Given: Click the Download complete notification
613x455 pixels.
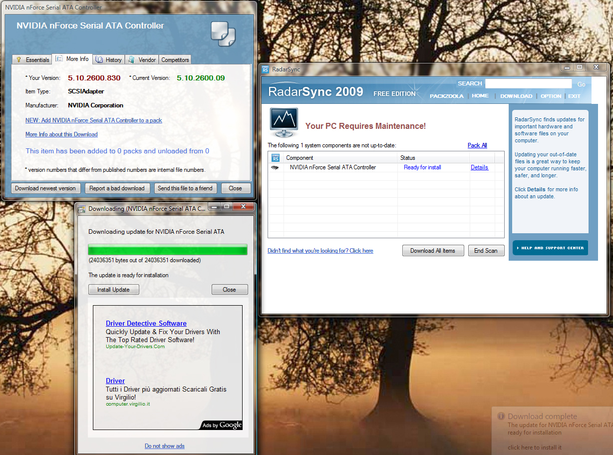Looking at the screenshot, I should point(552,431).
